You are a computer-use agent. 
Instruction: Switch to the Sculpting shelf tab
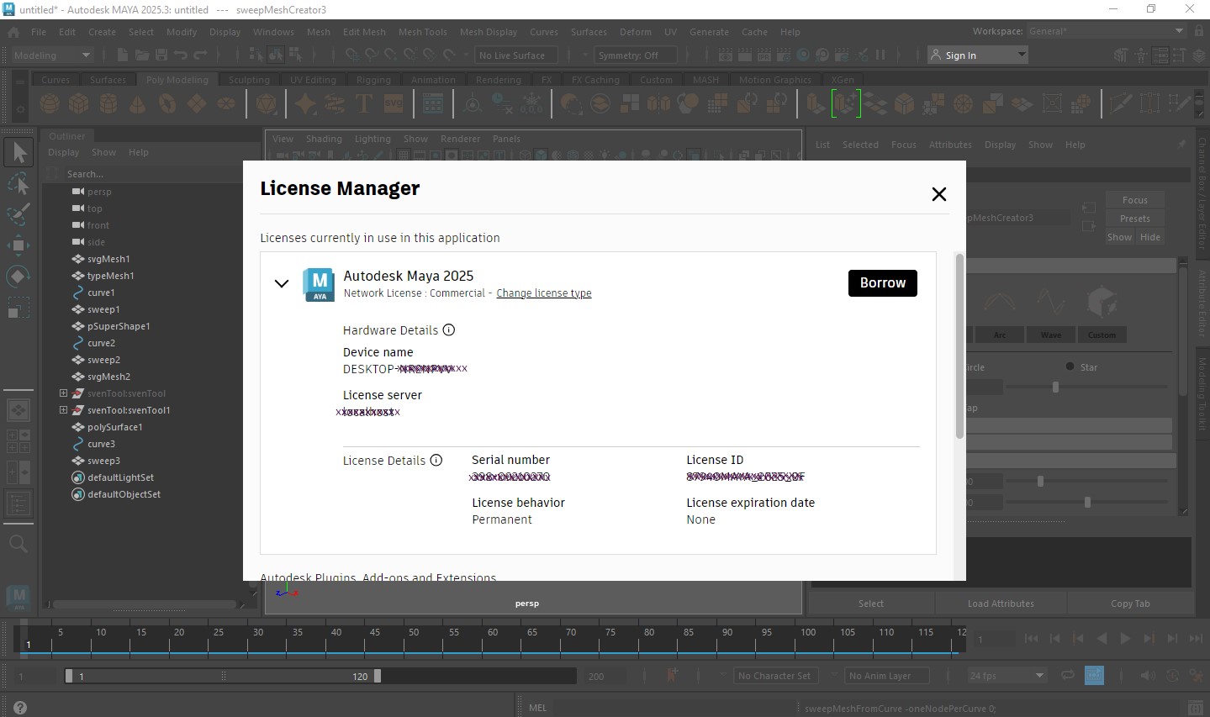coord(249,80)
